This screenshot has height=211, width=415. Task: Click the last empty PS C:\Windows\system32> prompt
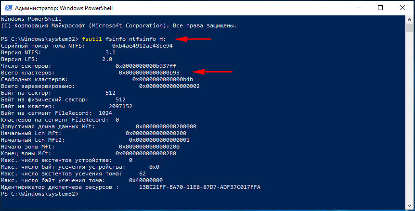tap(39, 194)
